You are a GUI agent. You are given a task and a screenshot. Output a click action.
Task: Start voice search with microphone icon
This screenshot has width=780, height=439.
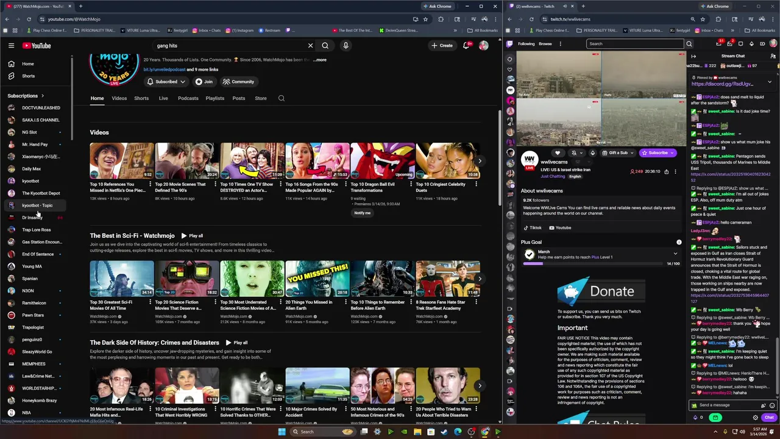pyautogui.click(x=346, y=45)
